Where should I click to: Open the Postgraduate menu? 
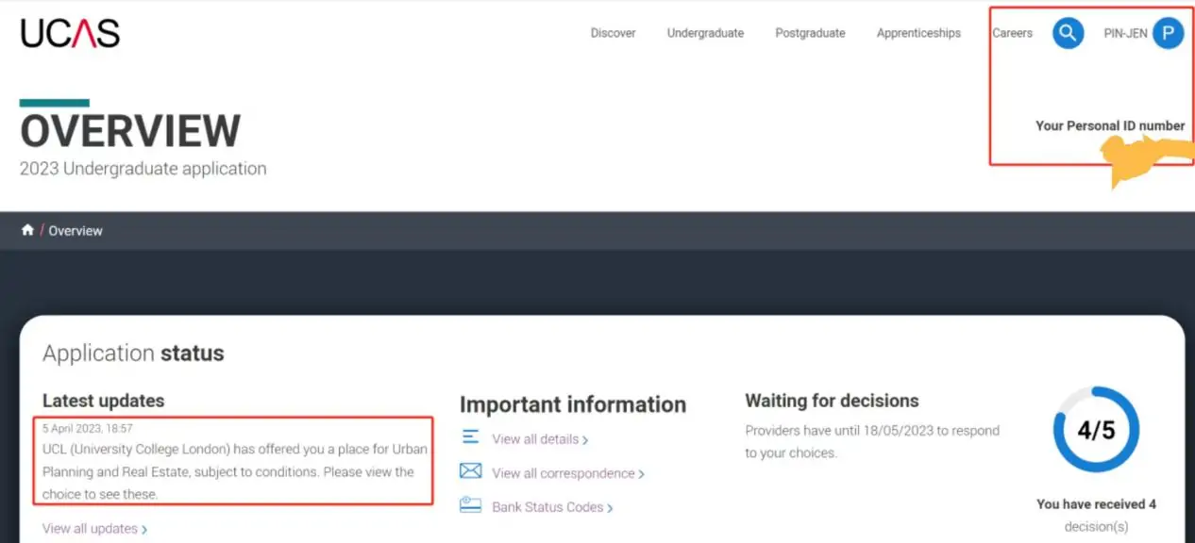coord(810,33)
